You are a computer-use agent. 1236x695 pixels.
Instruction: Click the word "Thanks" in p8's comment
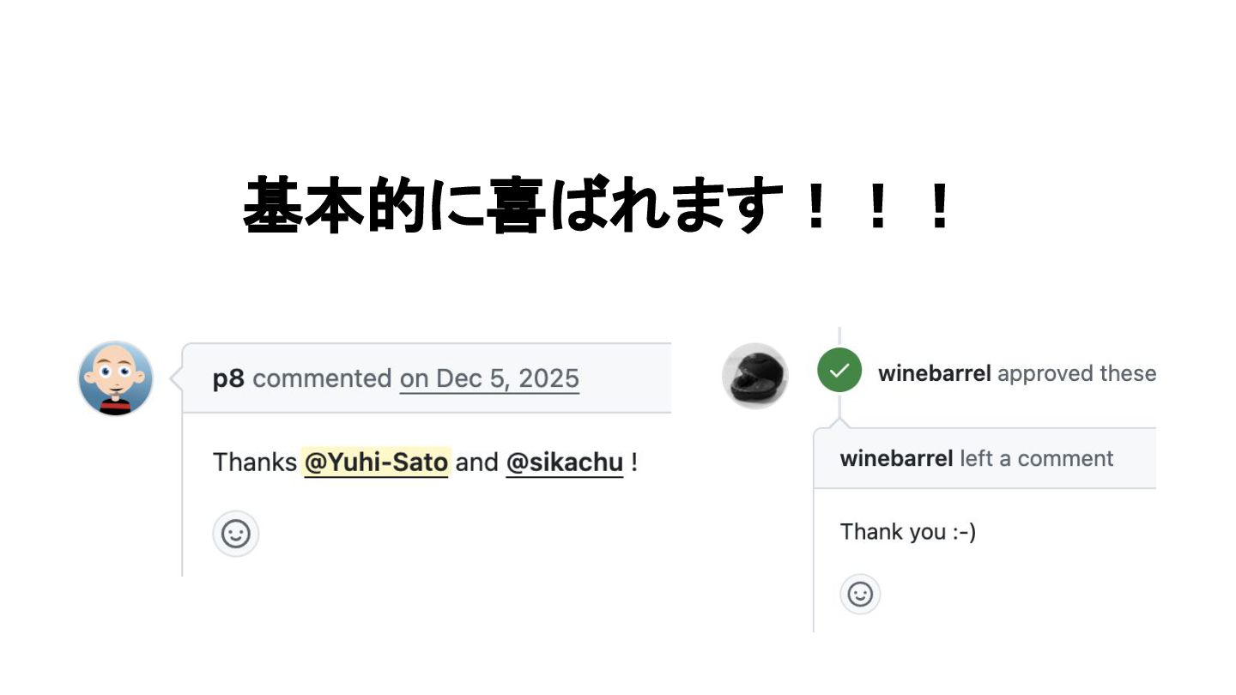(255, 462)
